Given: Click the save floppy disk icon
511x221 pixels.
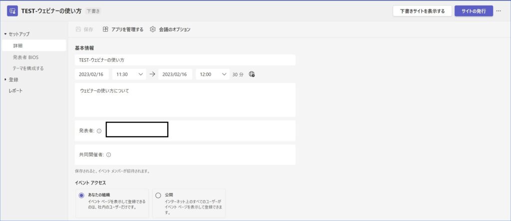Looking at the screenshot, I should [78, 29].
